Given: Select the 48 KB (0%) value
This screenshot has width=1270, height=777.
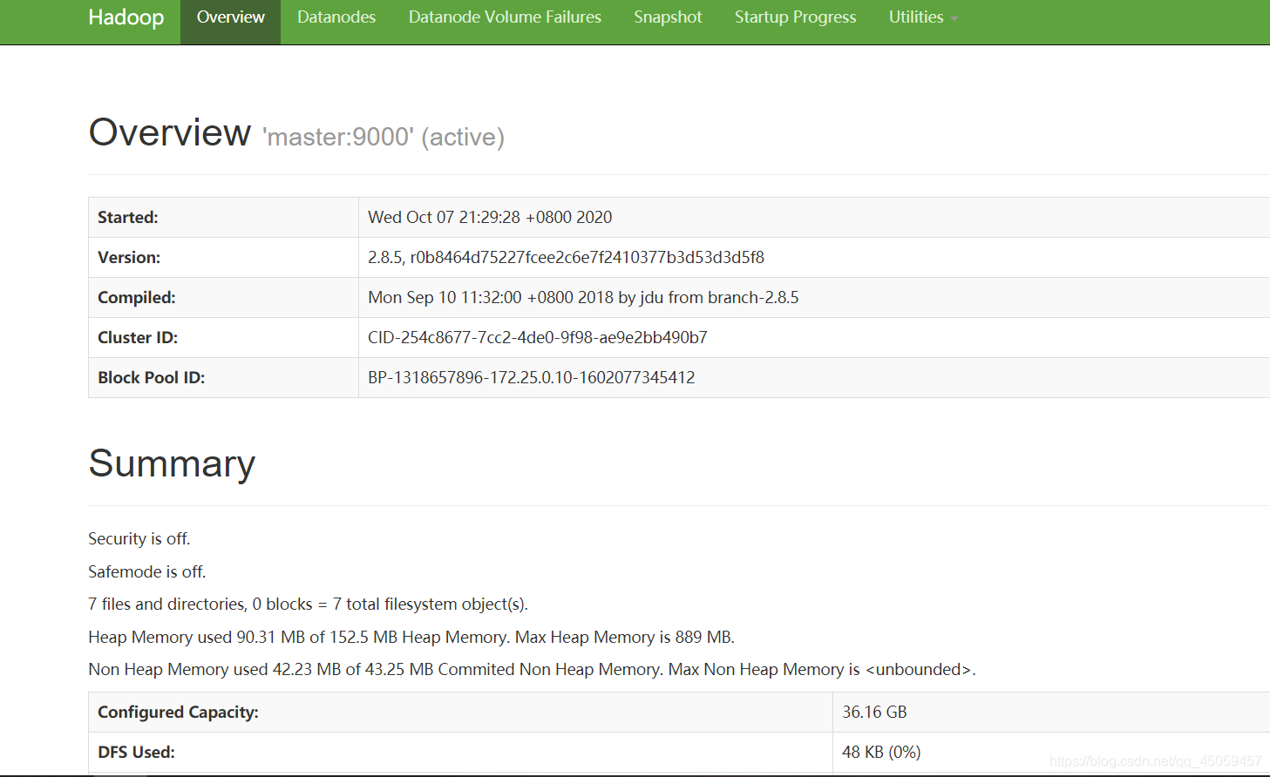Looking at the screenshot, I should point(881,753).
